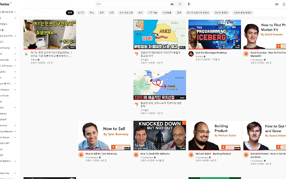The height and width of the screenshot is (179, 286).
Task: Play Building Product by Michael Seibel thumbnail
Action: (x=214, y=136)
